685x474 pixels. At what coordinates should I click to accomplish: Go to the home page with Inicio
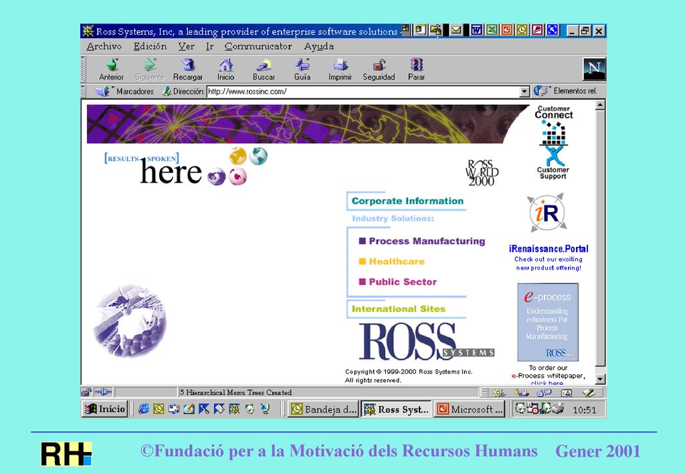tap(226, 70)
